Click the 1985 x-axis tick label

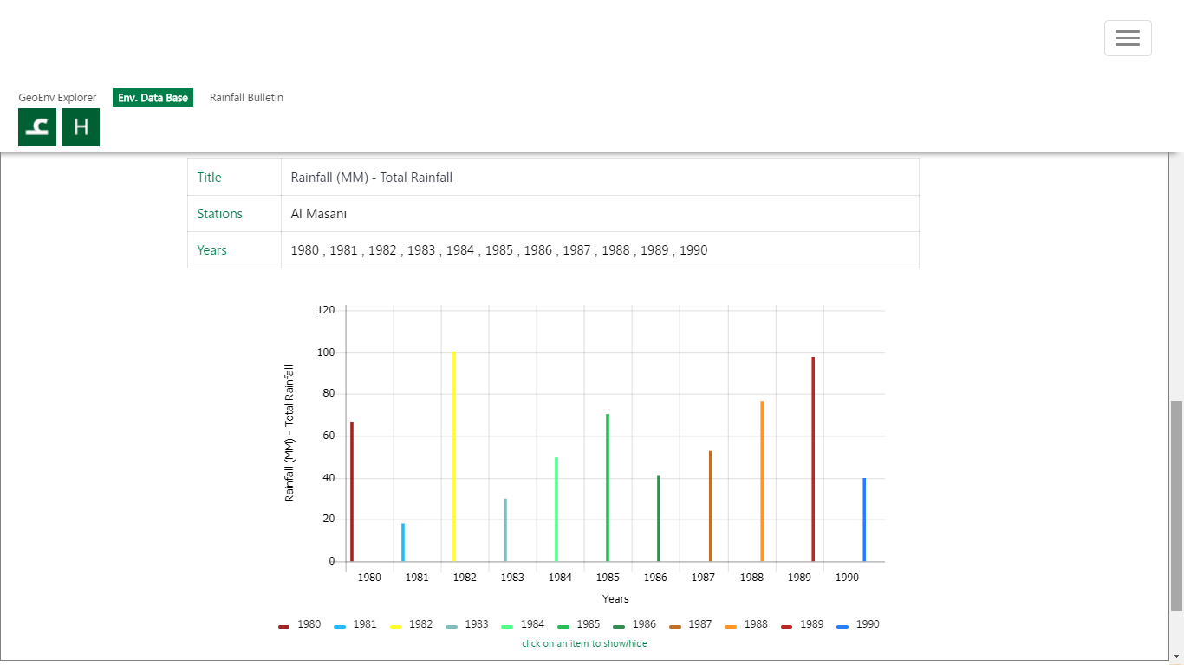click(x=608, y=578)
